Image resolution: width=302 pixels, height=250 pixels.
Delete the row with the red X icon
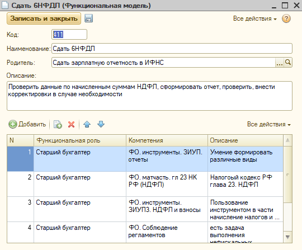(71, 124)
